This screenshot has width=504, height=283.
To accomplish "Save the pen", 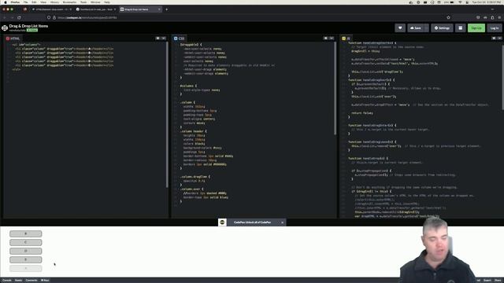I will click(x=416, y=28).
